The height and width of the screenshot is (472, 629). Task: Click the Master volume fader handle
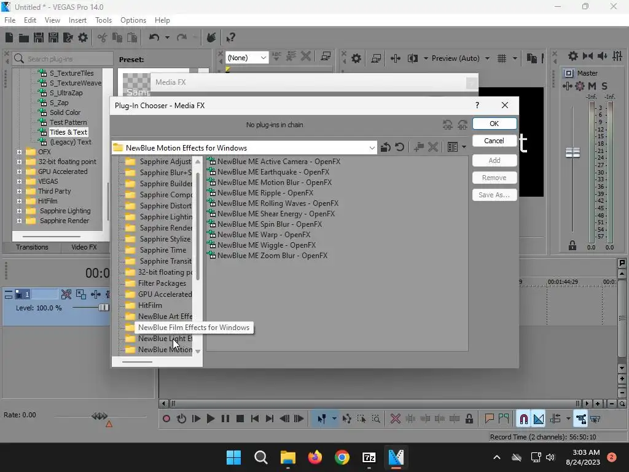pos(572,152)
